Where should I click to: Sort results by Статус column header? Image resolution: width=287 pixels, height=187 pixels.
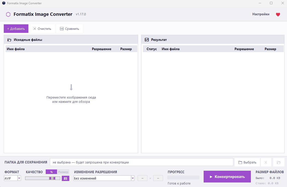tap(152, 49)
